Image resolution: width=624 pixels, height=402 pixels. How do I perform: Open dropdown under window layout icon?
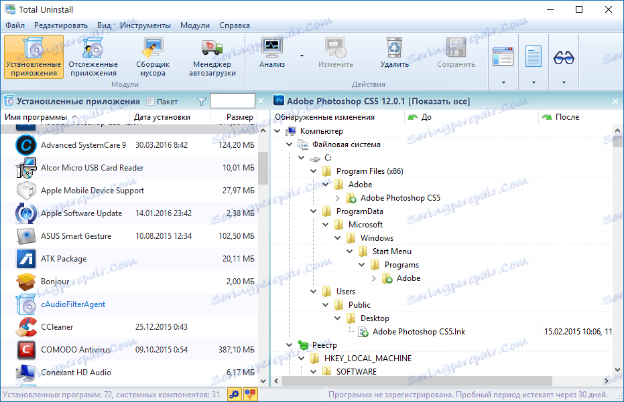tap(503, 83)
